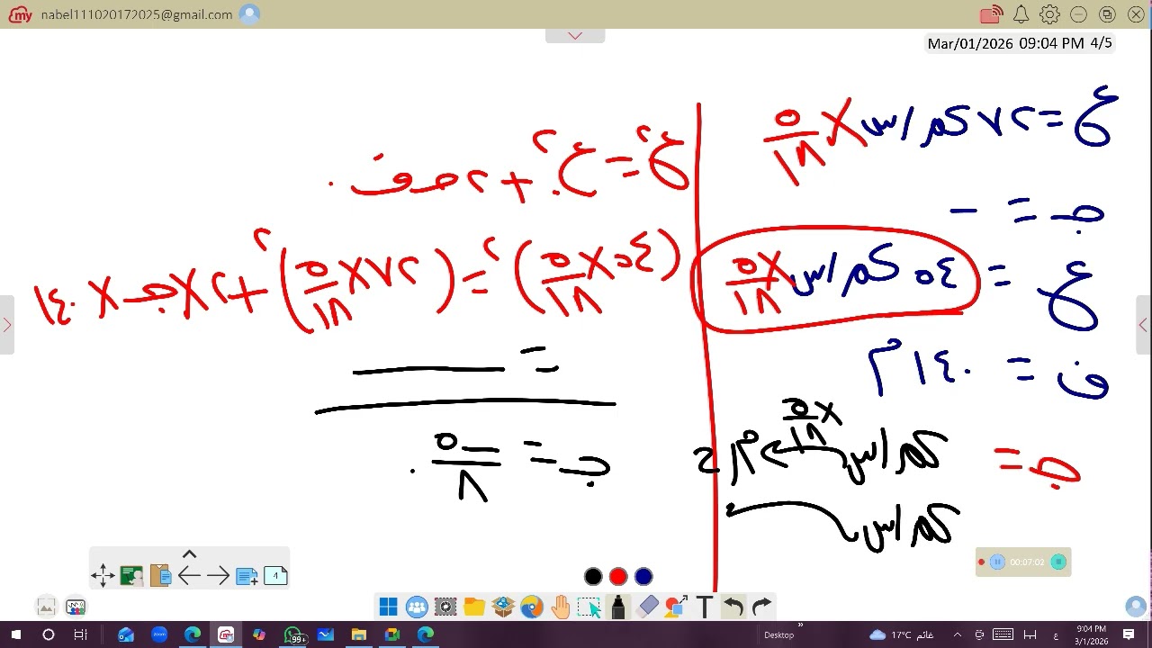Show hidden system tray icons
The width and height of the screenshot is (1152, 648).
click(x=957, y=634)
